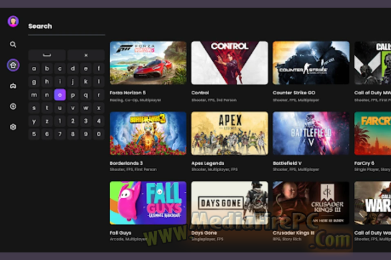Click the 'Apex Legends' title text
The height and width of the screenshot is (260, 391).
point(207,163)
